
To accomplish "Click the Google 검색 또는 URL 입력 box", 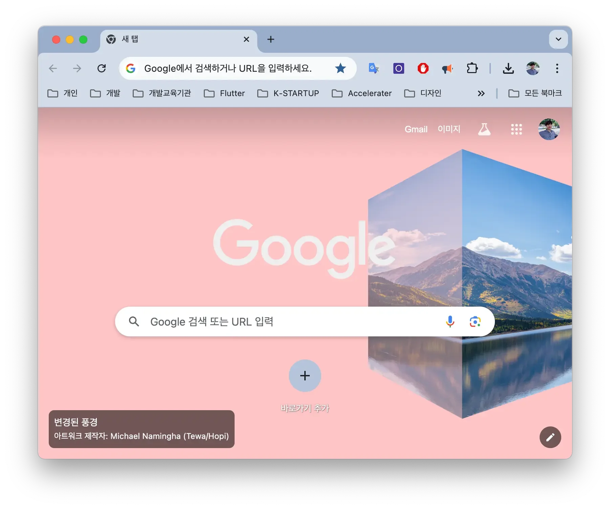I will (305, 322).
